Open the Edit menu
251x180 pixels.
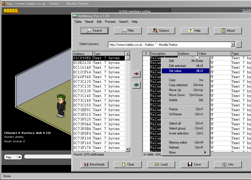99,22
